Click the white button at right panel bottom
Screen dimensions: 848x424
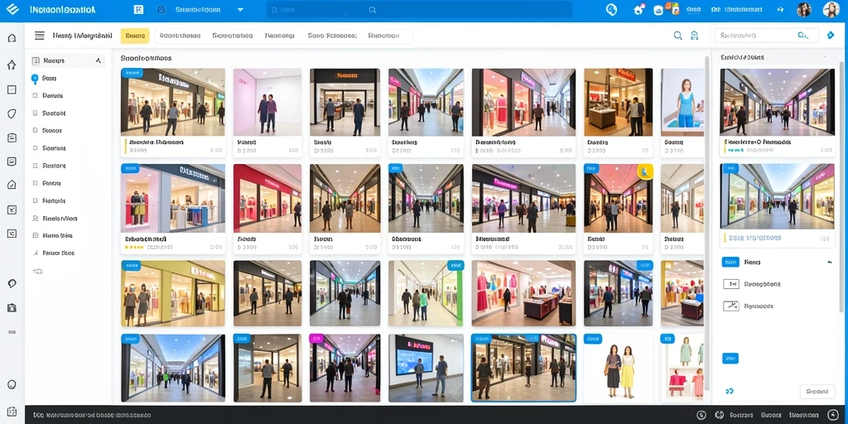point(817,392)
